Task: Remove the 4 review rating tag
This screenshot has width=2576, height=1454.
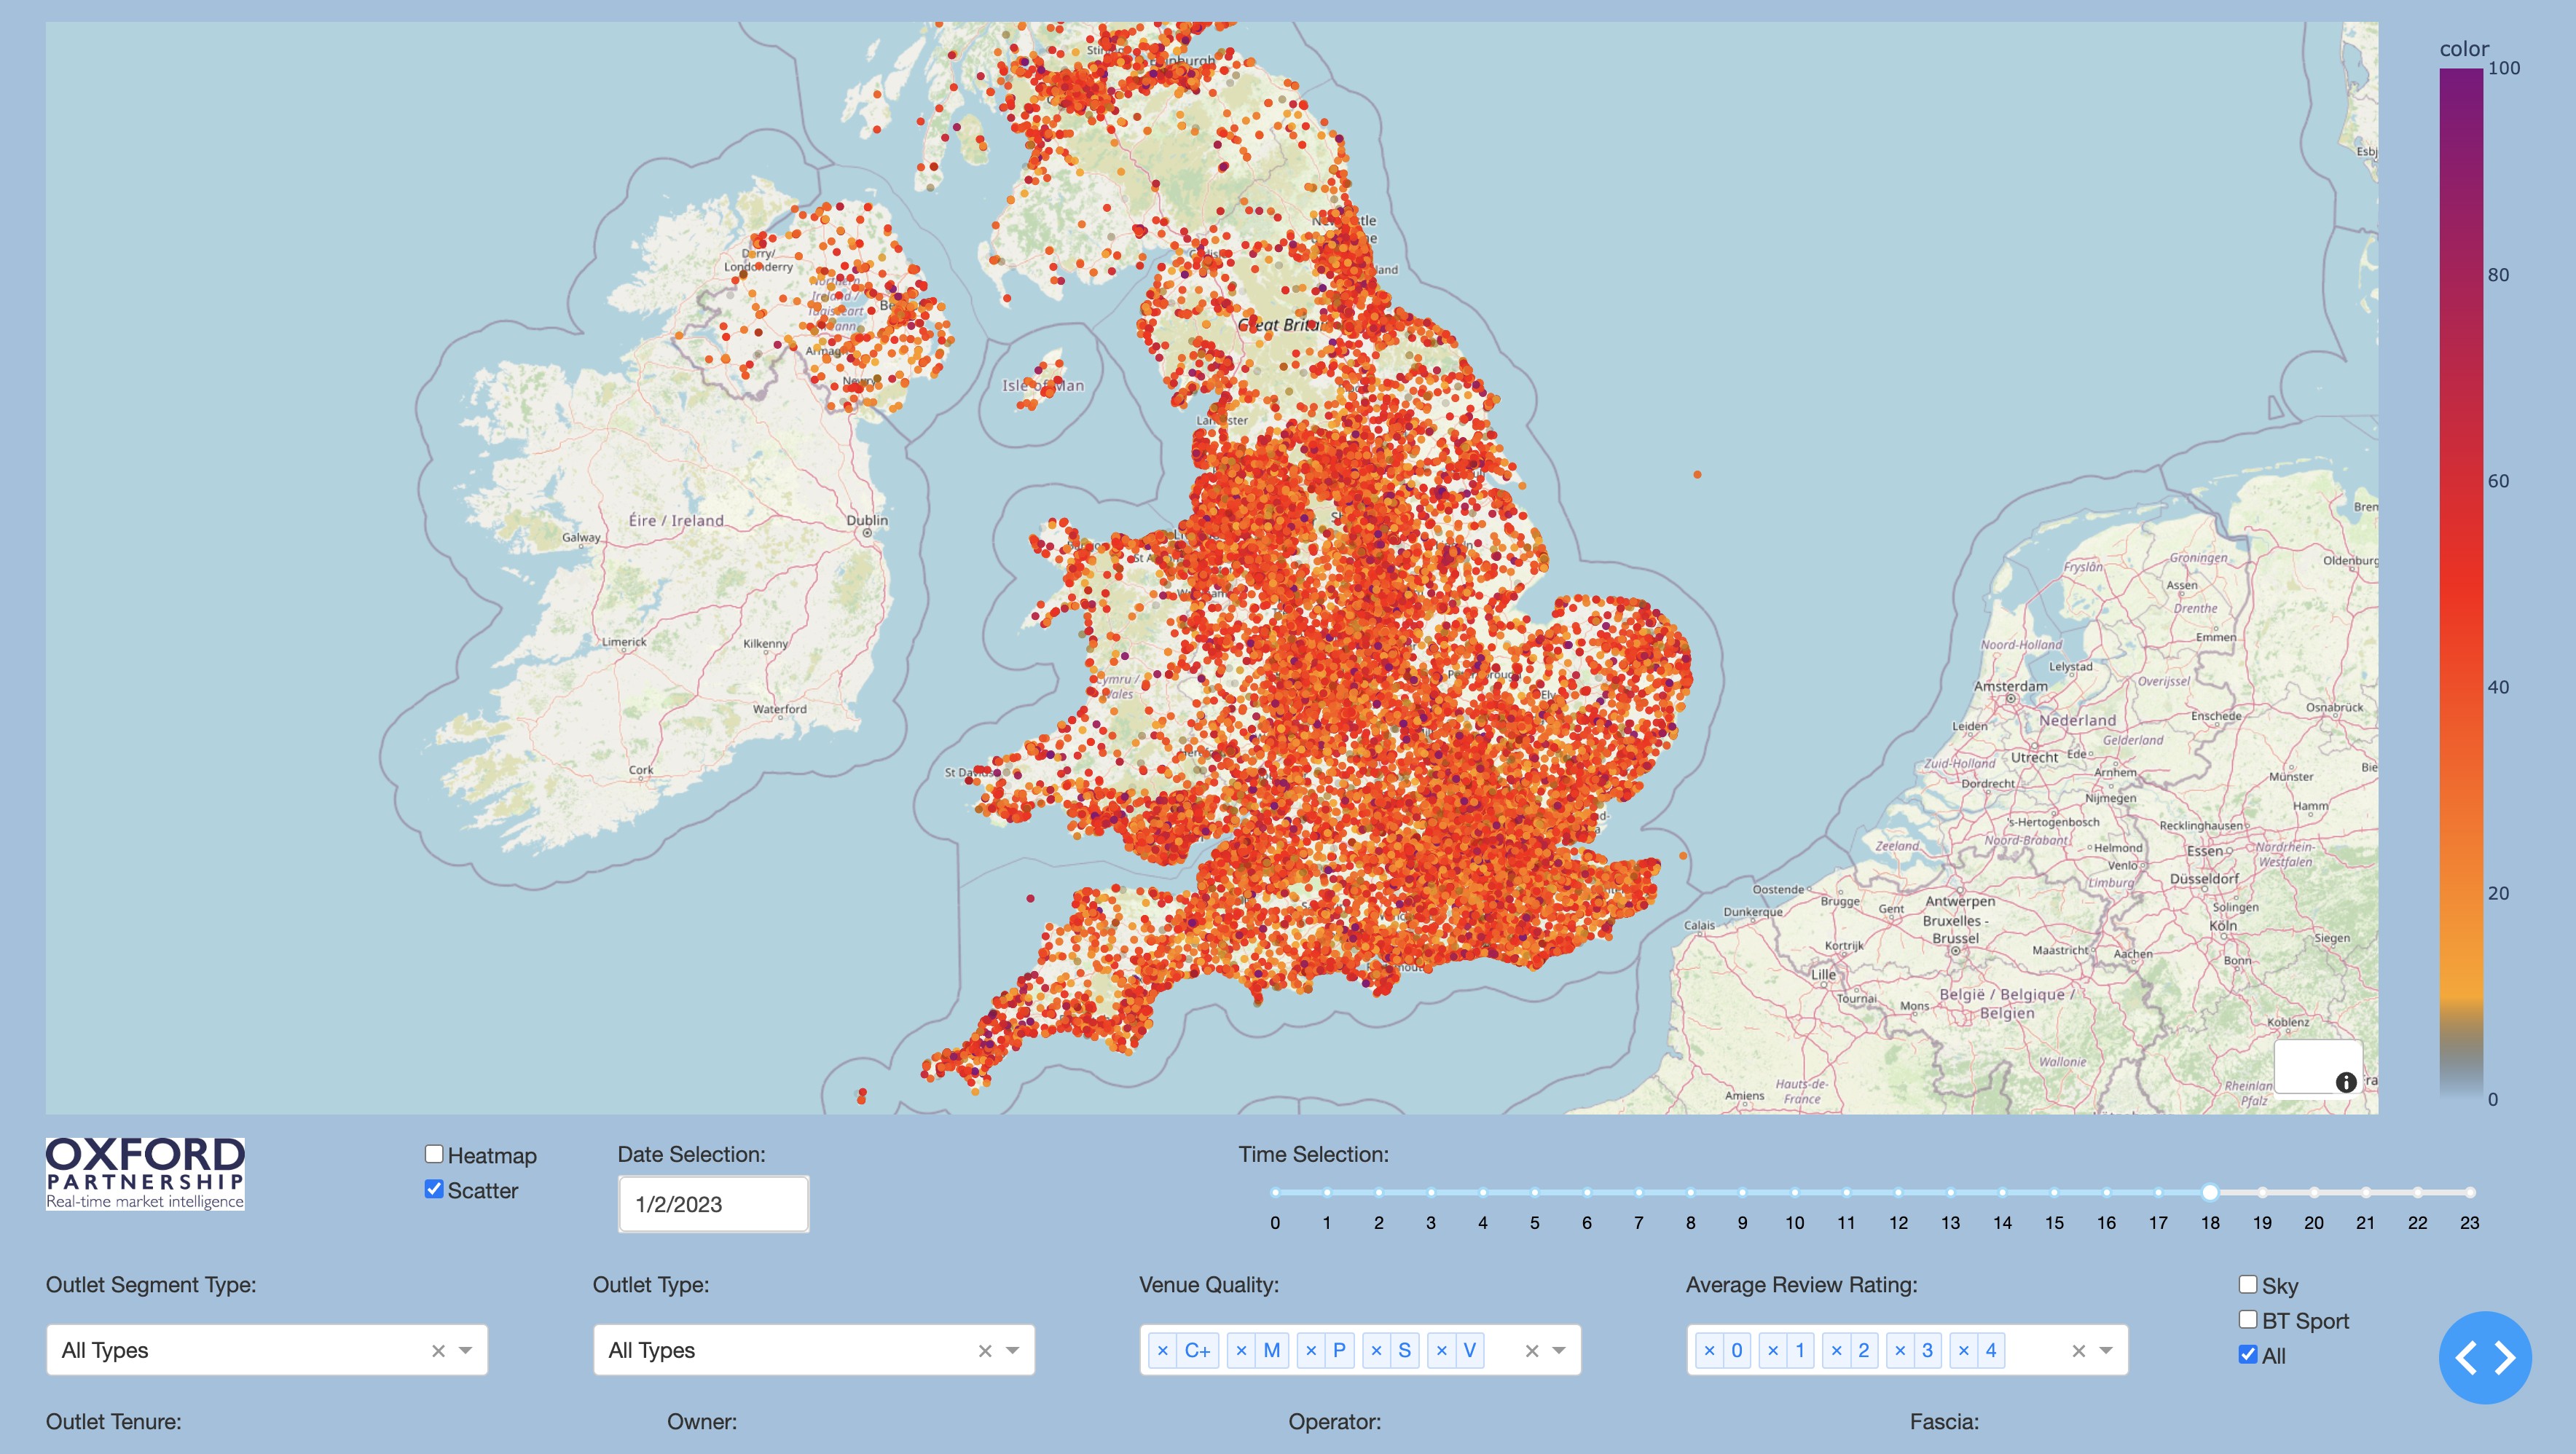Action: (x=1964, y=1350)
